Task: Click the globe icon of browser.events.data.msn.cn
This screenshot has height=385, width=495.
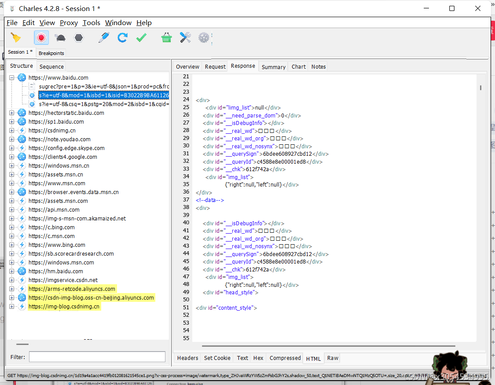Action: pyautogui.click(x=22, y=192)
